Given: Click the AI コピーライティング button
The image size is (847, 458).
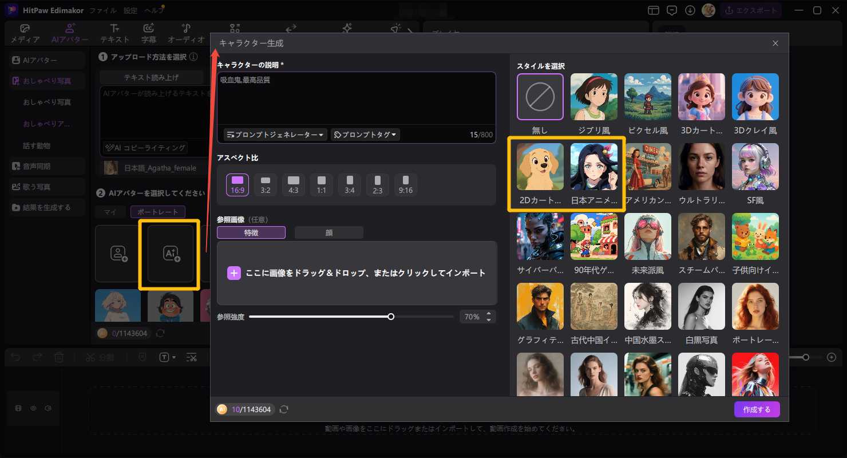Looking at the screenshot, I should click(145, 148).
